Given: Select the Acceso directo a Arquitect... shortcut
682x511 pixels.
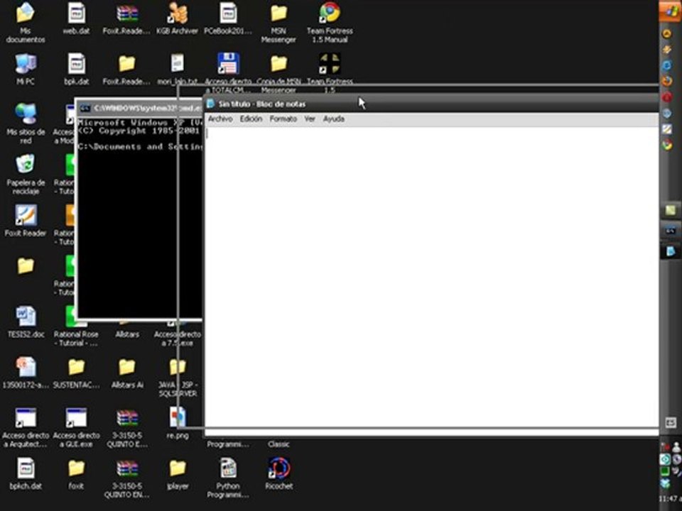Looking at the screenshot, I should pyautogui.click(x=26, y=427).
